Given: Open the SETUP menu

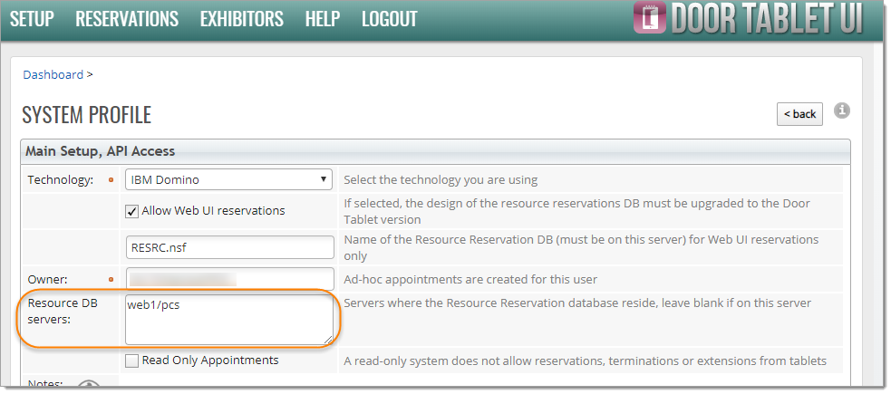Looking at the screenshot, I should tap(32, 19).
